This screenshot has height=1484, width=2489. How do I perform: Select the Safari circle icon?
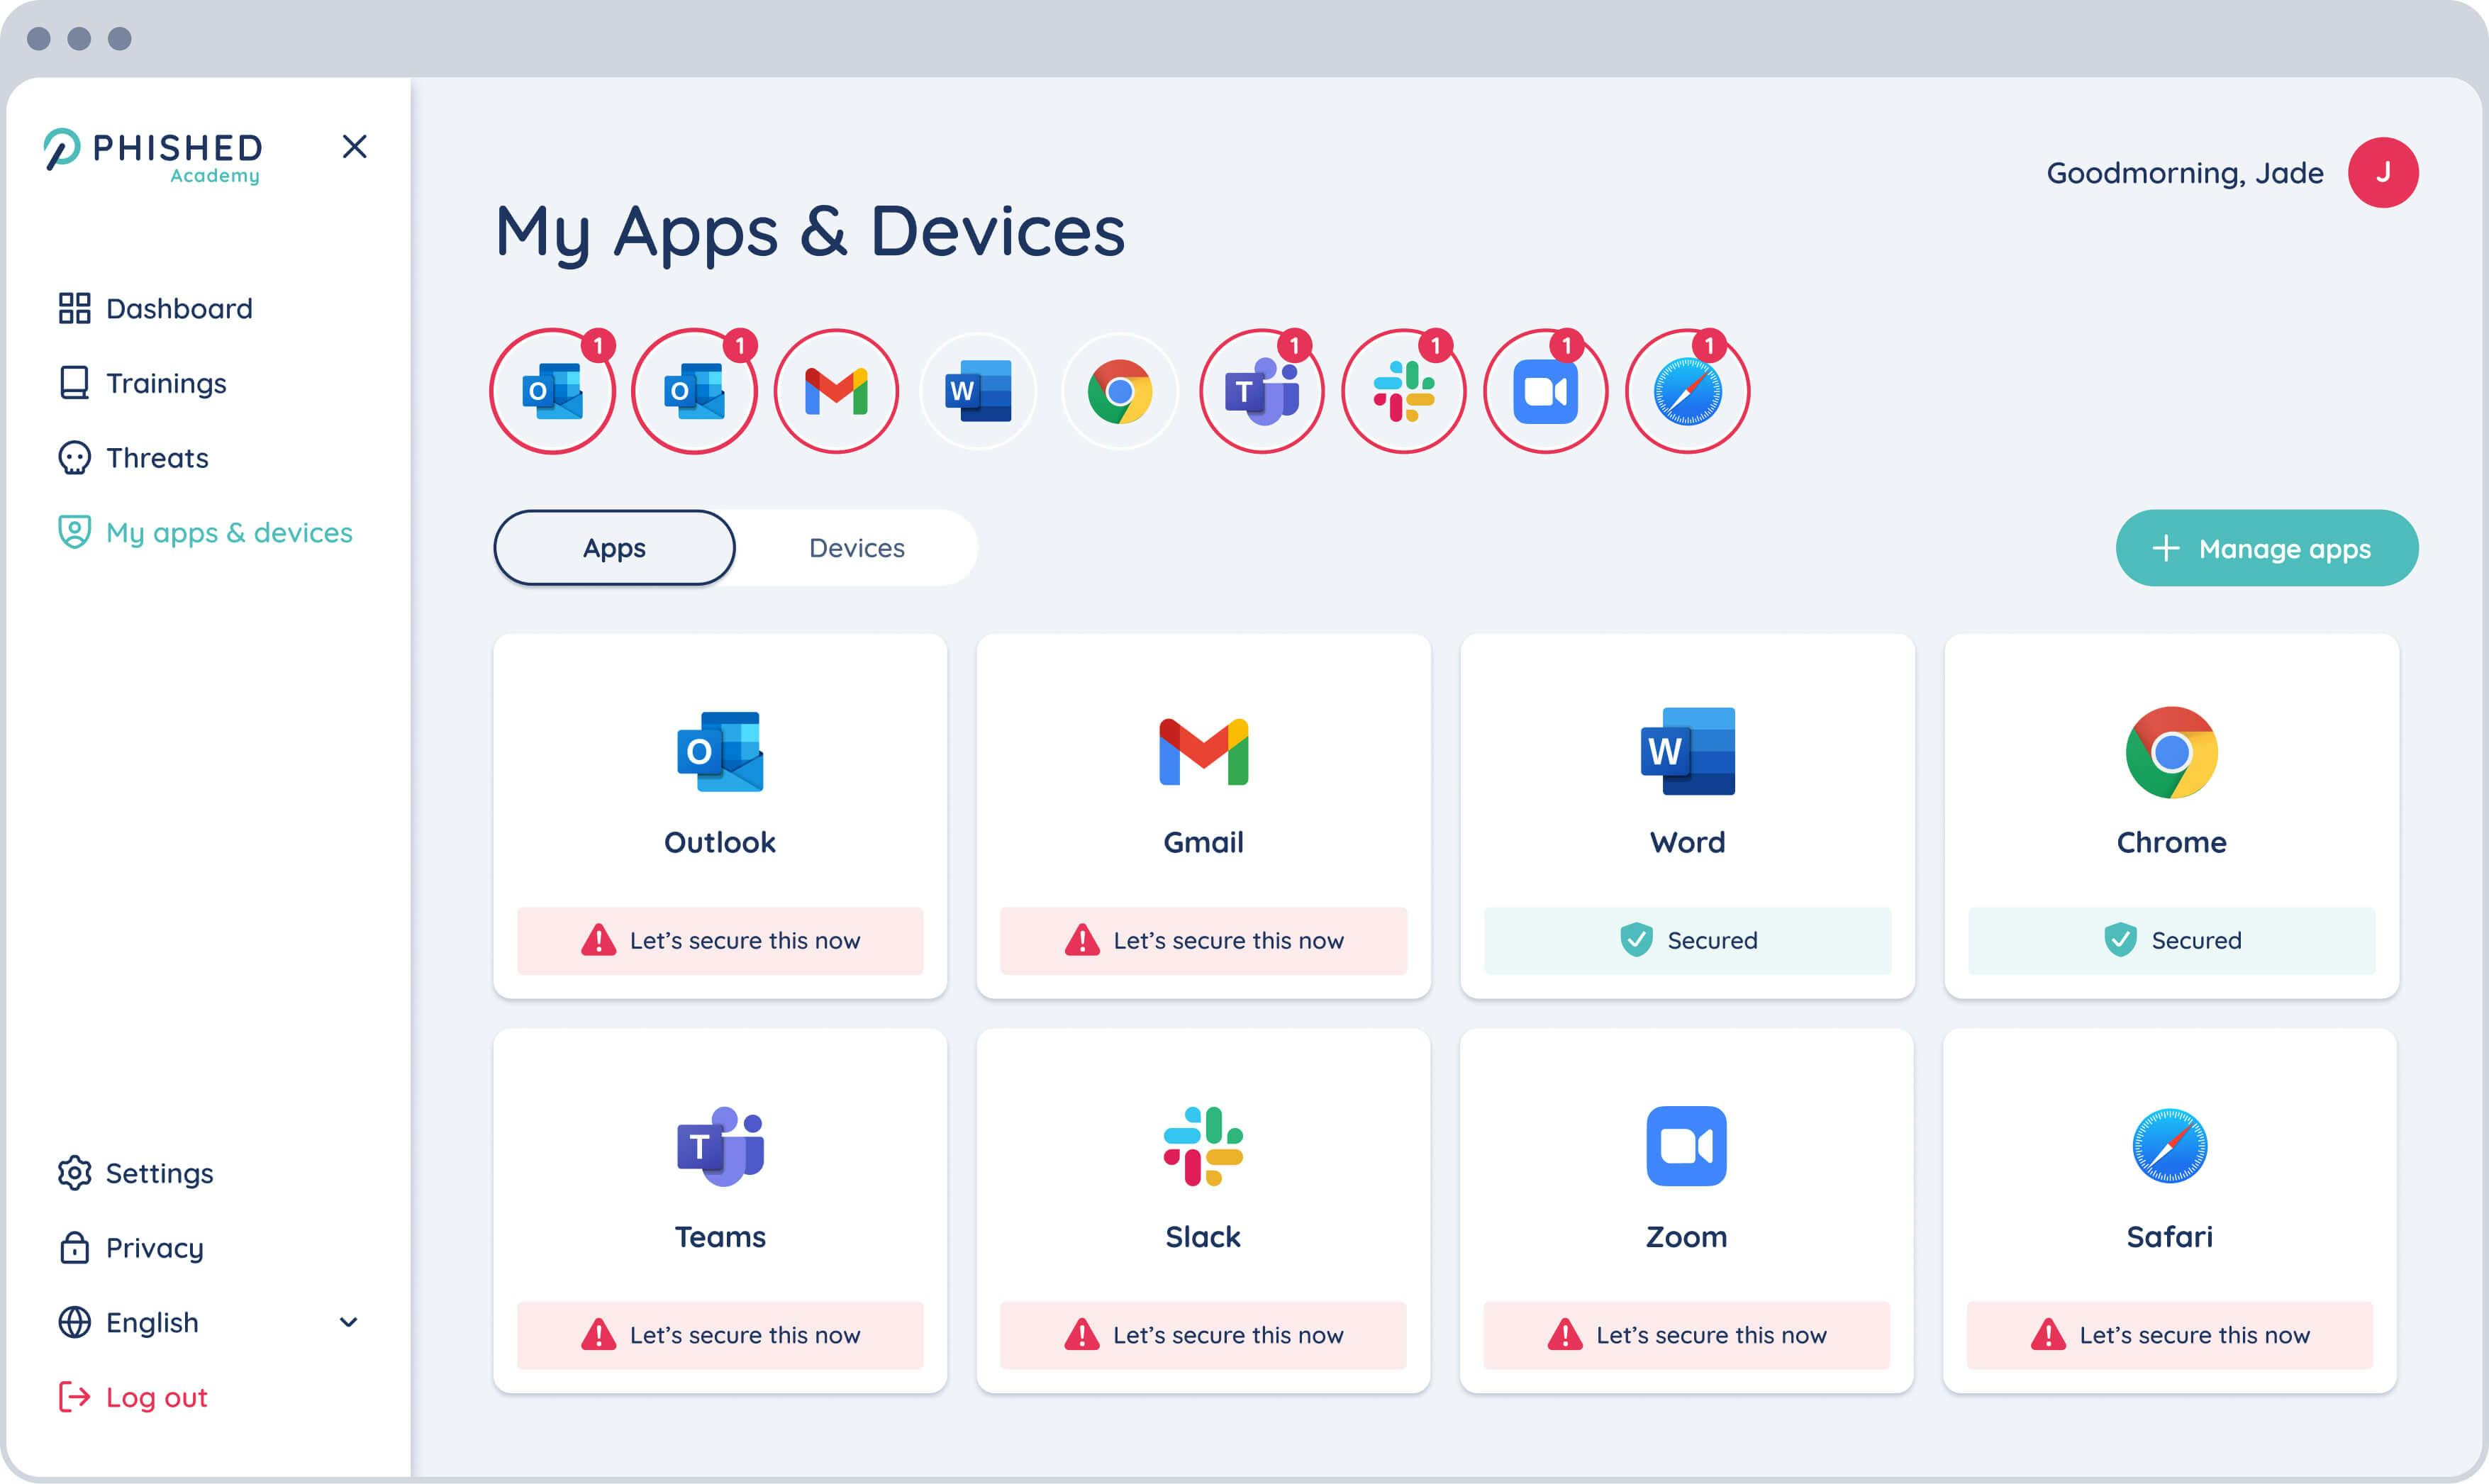point(1688,391)
